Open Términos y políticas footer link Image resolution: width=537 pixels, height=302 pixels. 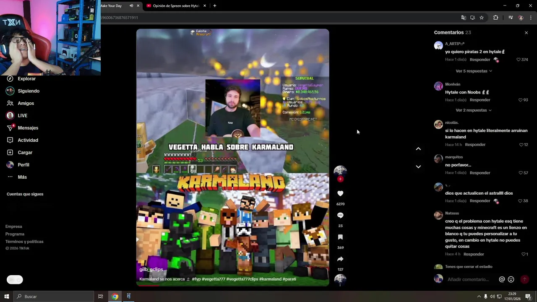pyautogui.click(x=24, y=242)
